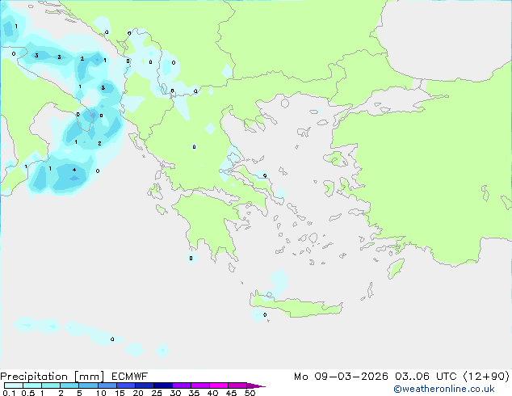Select the 5–10 mm legend color swatch
The image size is (512, 396).
pos(88,385)
